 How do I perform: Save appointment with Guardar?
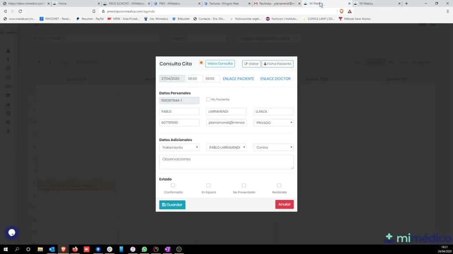tap(172, 205)
